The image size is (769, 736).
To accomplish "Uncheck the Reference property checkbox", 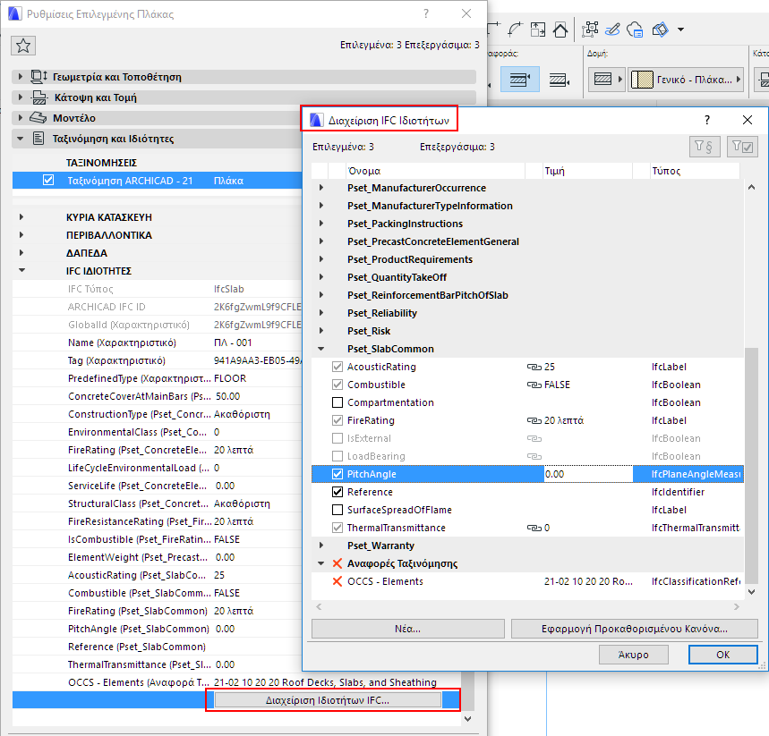I will (339, 492).
